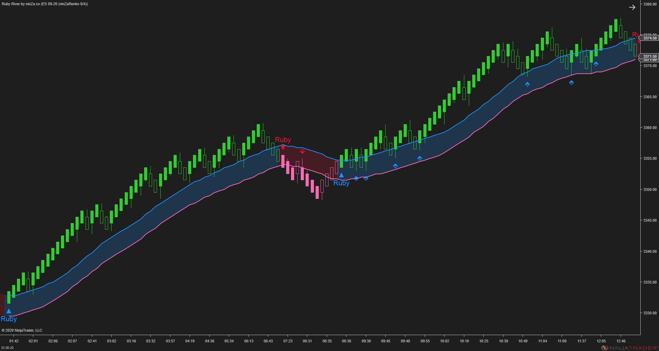Screen dimensions: 659x351
Task: Click the © 2020 NinjaTrader, LLC text
Action: click(x=23, y=330)
